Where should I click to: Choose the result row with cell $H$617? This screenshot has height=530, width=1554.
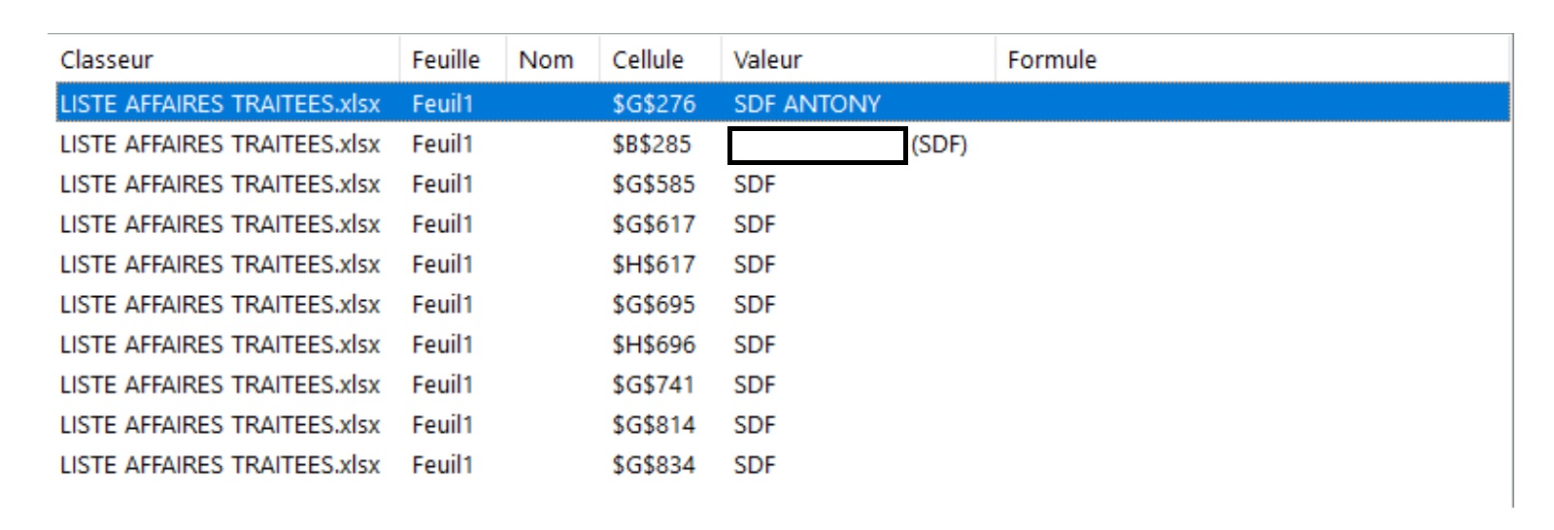tap(654, 265)
